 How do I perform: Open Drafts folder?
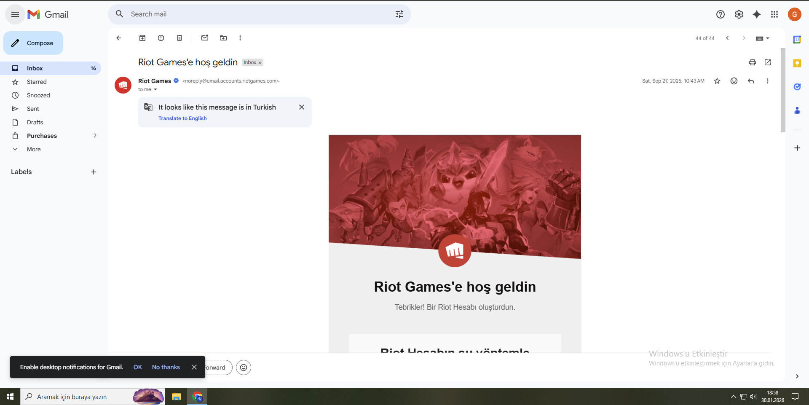pos(51,122)
